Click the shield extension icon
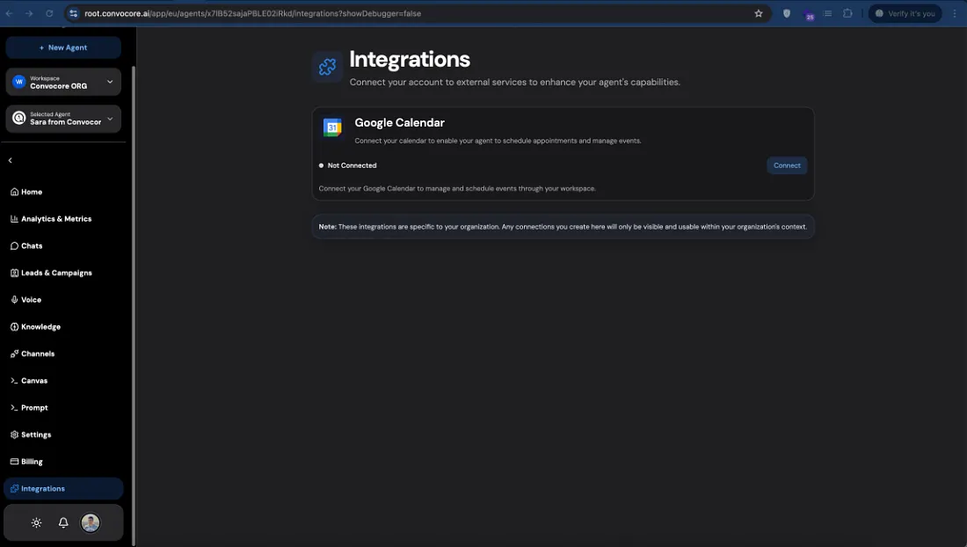The width and height of the screenshot is (967, 547). (x=786, y=13)
